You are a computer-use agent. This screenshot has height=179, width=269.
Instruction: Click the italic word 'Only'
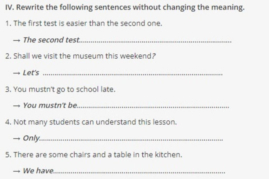32,138
